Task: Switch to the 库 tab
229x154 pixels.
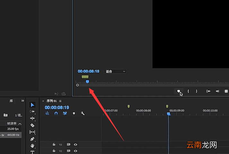Action: tap(11, 101)
